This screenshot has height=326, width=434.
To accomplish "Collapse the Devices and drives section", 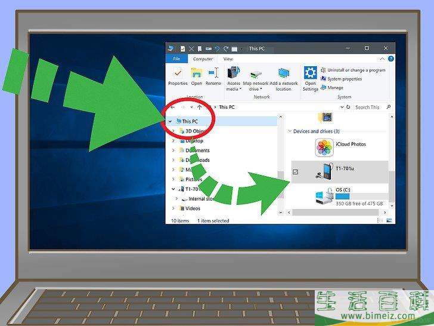I will point(290,131).
